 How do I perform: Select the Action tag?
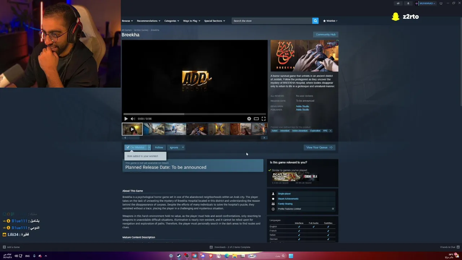coord(275,131)
